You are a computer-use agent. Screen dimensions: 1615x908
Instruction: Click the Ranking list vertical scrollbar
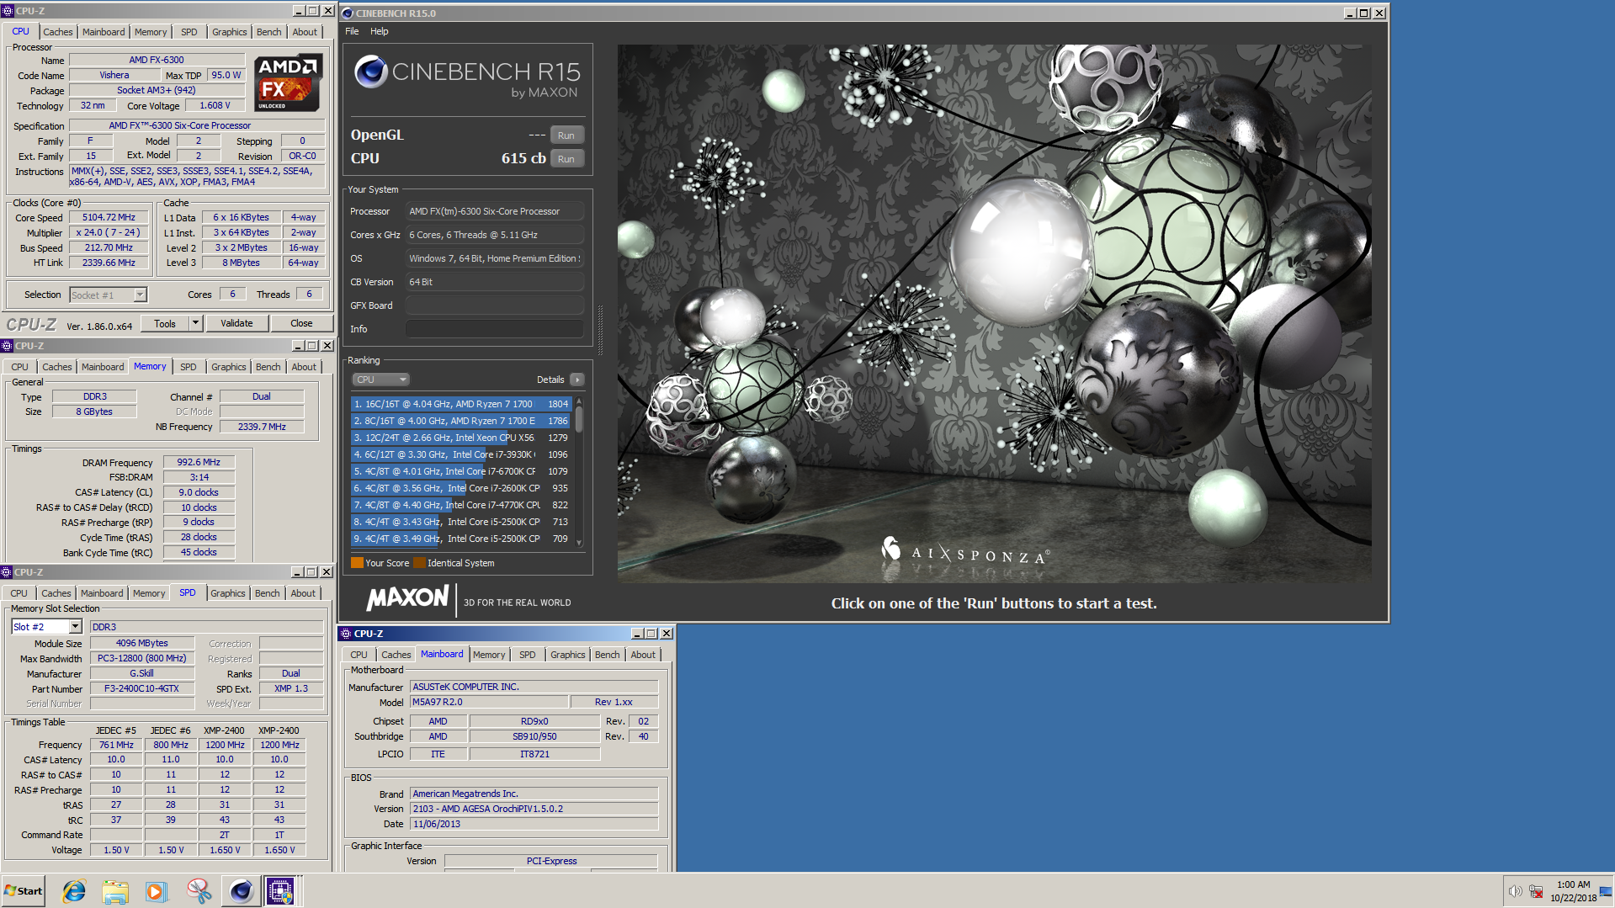(579, 472)
